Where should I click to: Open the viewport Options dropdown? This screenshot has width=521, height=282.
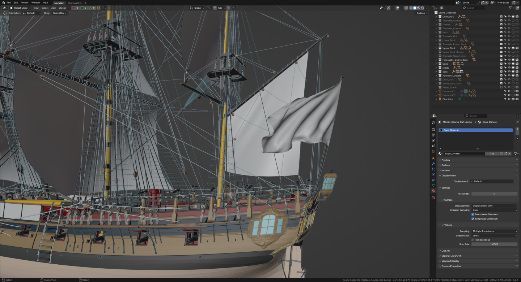(422, 13)
